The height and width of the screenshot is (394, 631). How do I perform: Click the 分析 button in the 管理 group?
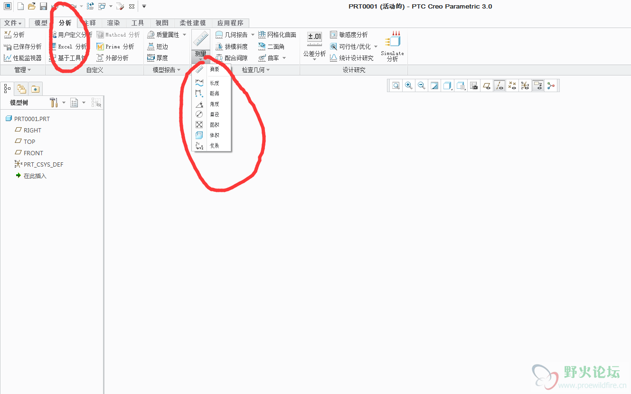pos(14,35)
